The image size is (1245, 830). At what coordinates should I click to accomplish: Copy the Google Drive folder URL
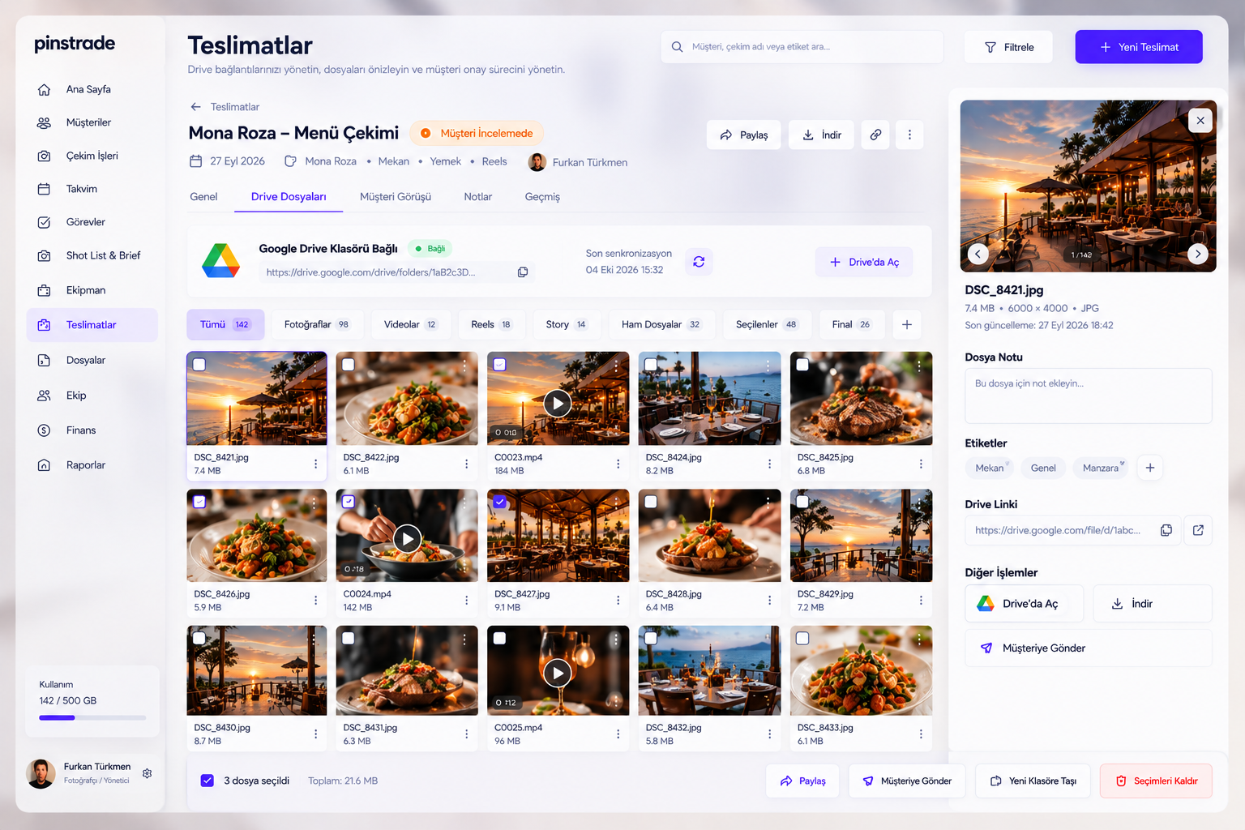coord(523,272)
